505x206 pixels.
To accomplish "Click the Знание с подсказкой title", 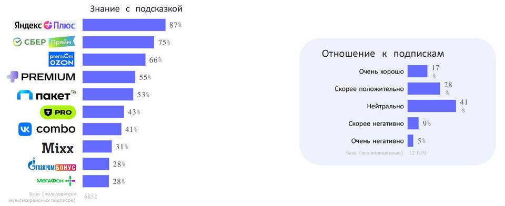I will click(x=136, y=9).
